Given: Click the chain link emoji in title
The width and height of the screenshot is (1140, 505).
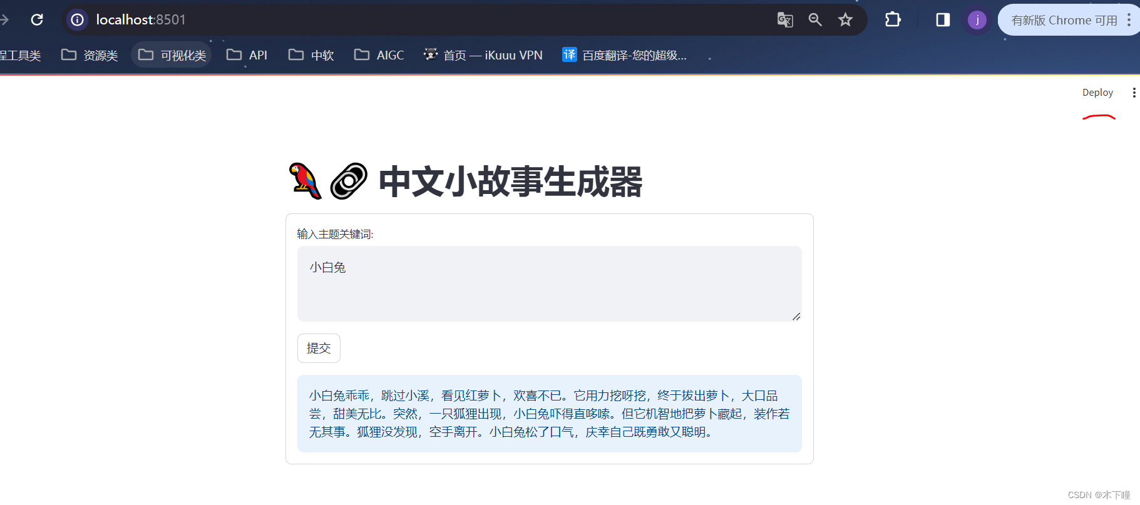Looking at the screenshot, I should click(x=349, y=181).
